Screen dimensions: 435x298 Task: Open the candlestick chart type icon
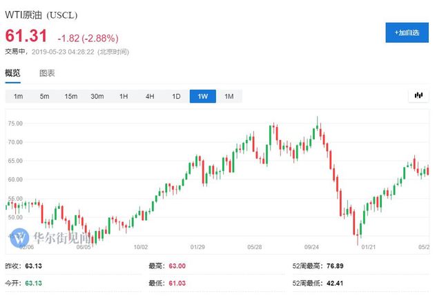(x=418, y=95)
